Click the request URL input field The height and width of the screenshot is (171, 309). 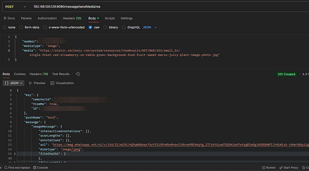pos(154,6)
